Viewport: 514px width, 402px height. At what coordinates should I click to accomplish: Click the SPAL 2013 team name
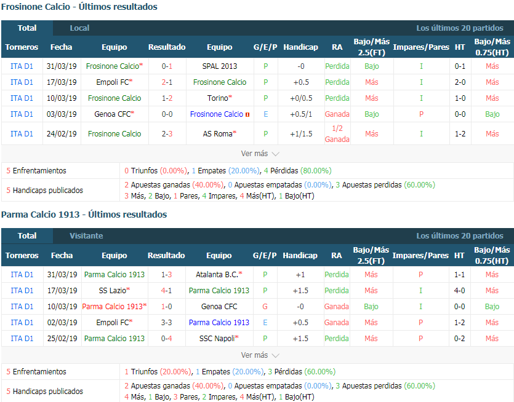pos(220,66)
